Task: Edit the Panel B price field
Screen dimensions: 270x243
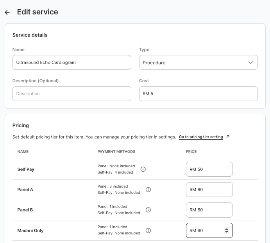Action: pyautogui.click(x=209, y=210)
